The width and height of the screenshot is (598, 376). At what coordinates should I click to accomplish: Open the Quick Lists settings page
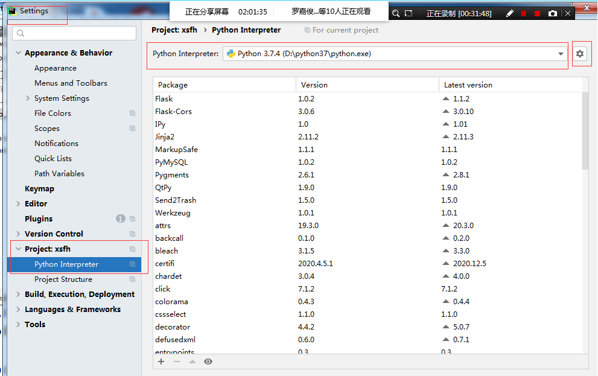click(x=53, y=158)
